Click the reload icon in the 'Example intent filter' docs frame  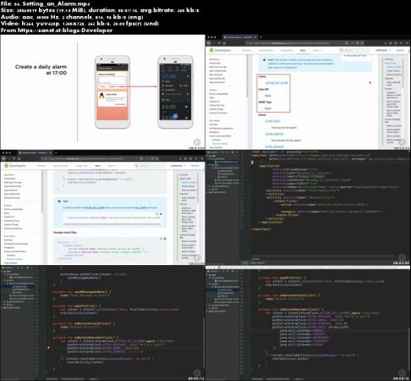pyautogui.click(x=14, y=158)
